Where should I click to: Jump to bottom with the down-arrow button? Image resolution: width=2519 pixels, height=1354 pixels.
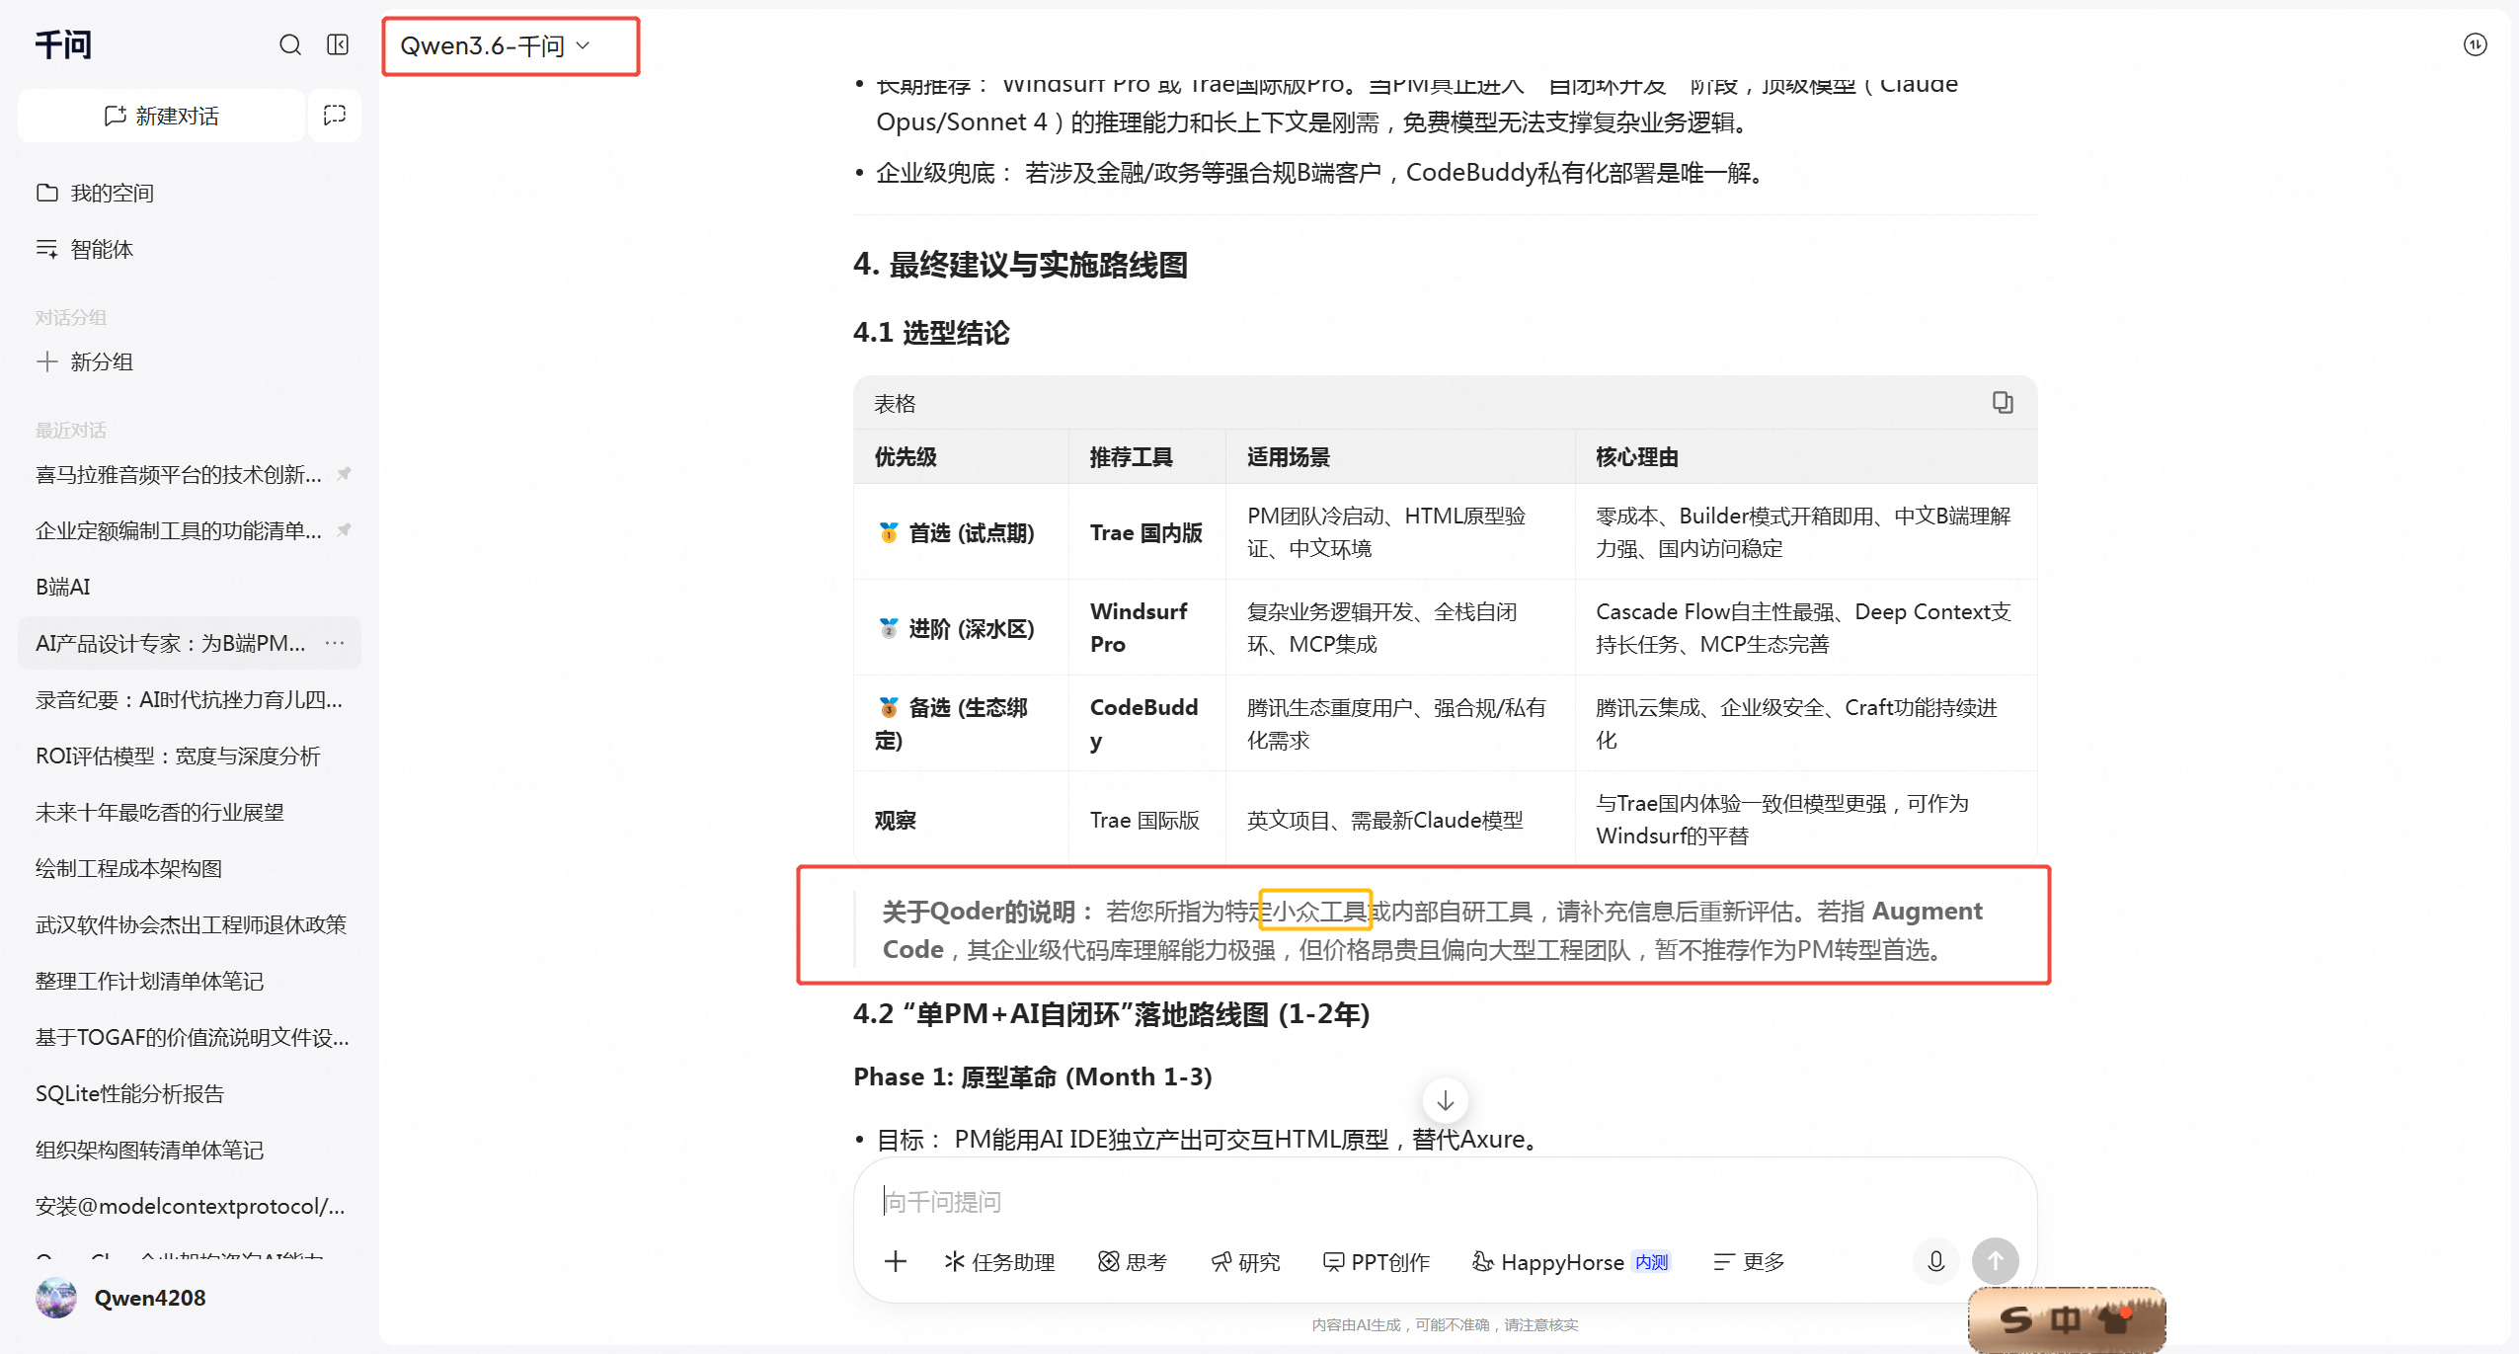tap(1445, 1100)
